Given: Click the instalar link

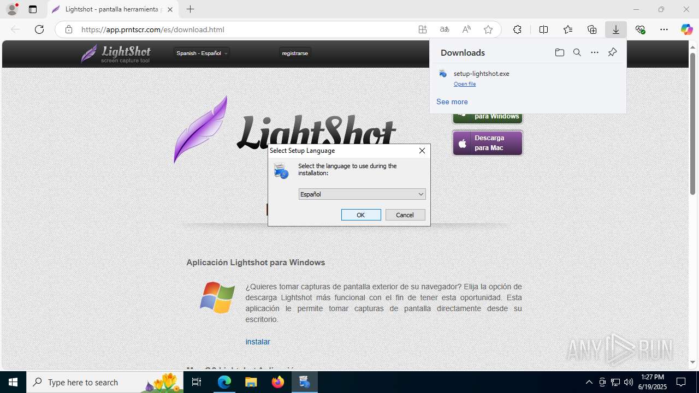Looking at the screenshot, I should (x=258, y=342).
